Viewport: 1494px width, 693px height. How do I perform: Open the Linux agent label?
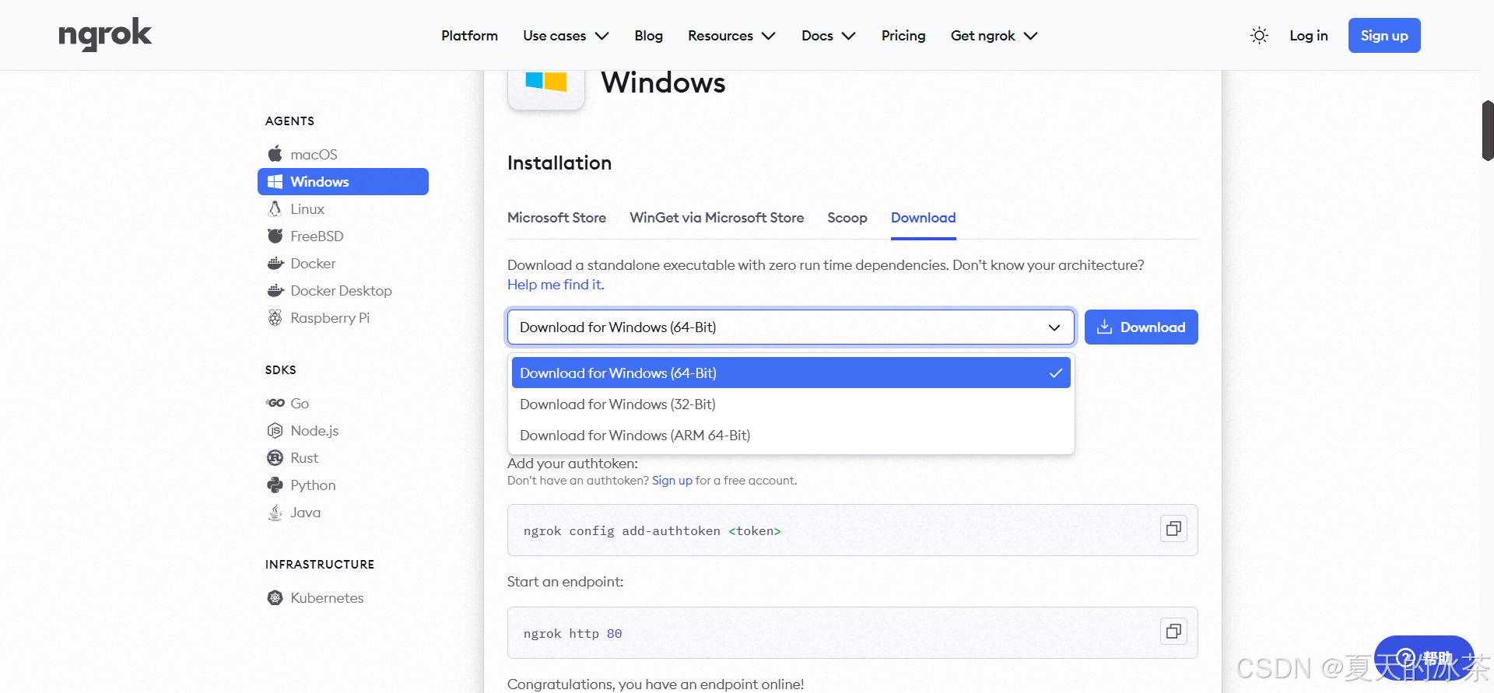coord(307,208)
